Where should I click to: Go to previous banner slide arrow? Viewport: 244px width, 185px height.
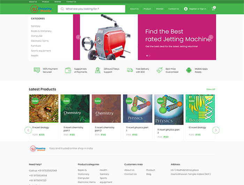pyautogui.click(x=78, y=37)
